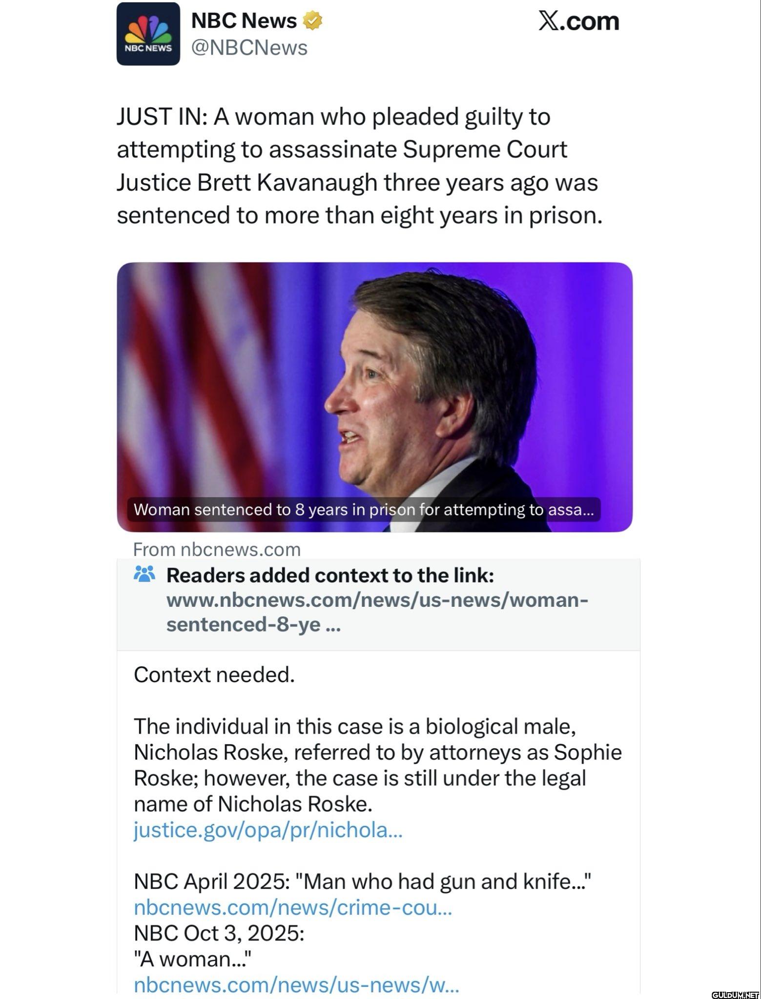Open the NBC News display name
761x999 pixels.
point(244,21)
